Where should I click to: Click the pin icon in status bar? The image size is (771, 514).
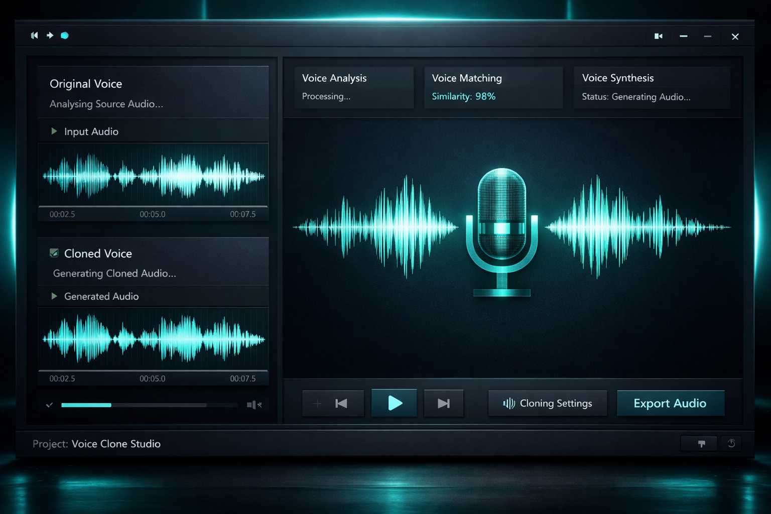tap(701, 444)
